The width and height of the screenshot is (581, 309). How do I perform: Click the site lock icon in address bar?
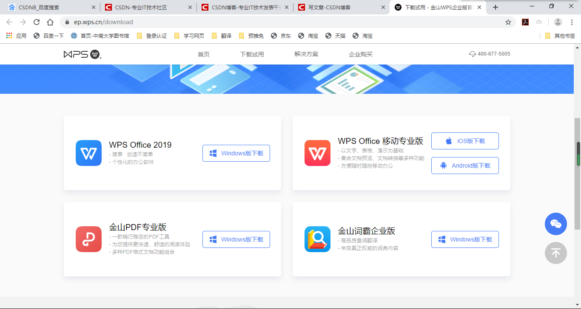[x=67, y=22]
